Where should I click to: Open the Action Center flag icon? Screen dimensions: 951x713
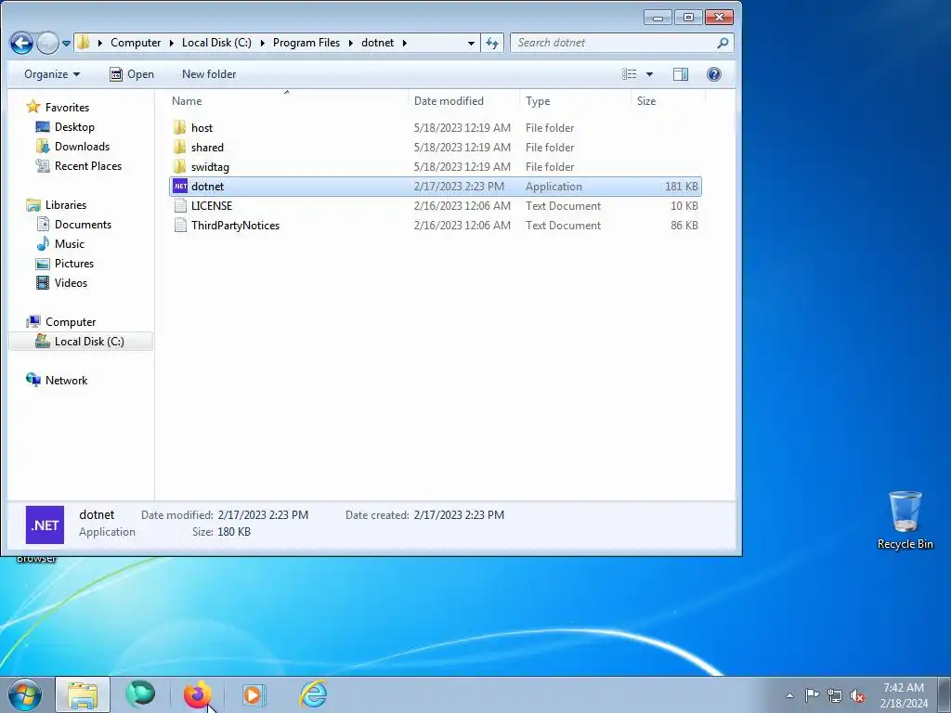point(812,694)
